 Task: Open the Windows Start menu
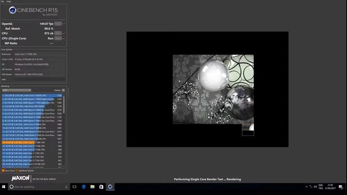4,187
